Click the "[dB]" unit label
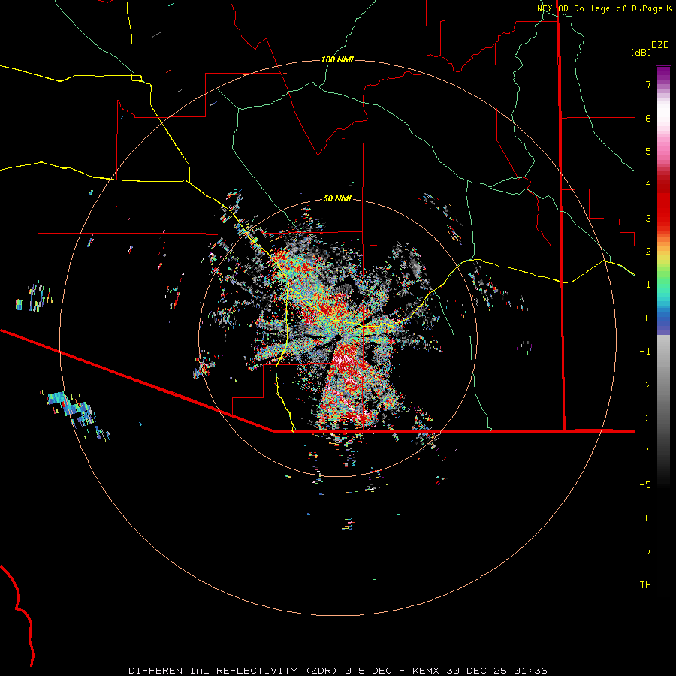This screenshot has height=676, width=676. (x=641, y=52)
